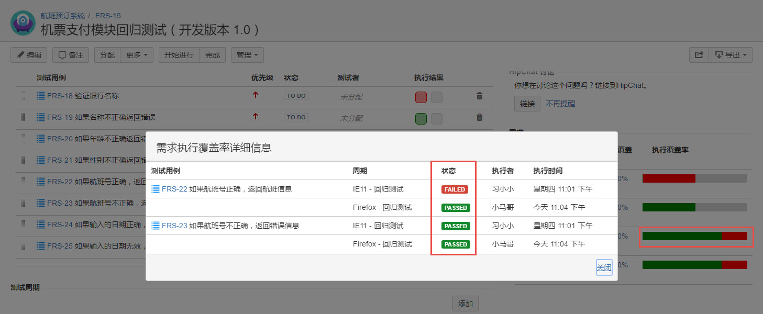Open FRS-23 link in the dialog
Viewport: 763px width, 314px height.
[x=174, y=226]
